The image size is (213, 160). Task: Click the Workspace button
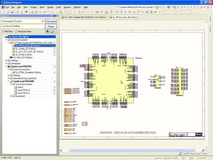51,21
